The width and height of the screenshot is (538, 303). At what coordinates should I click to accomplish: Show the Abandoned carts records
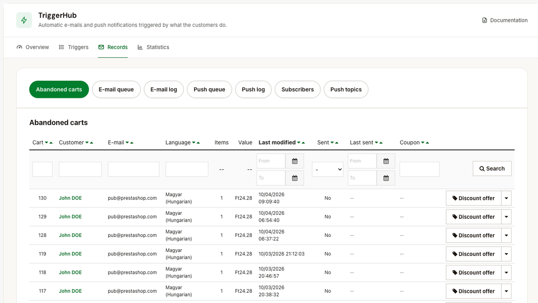coord(59,89)
